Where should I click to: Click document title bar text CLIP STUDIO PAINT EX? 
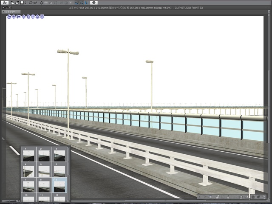pos(189,8)
